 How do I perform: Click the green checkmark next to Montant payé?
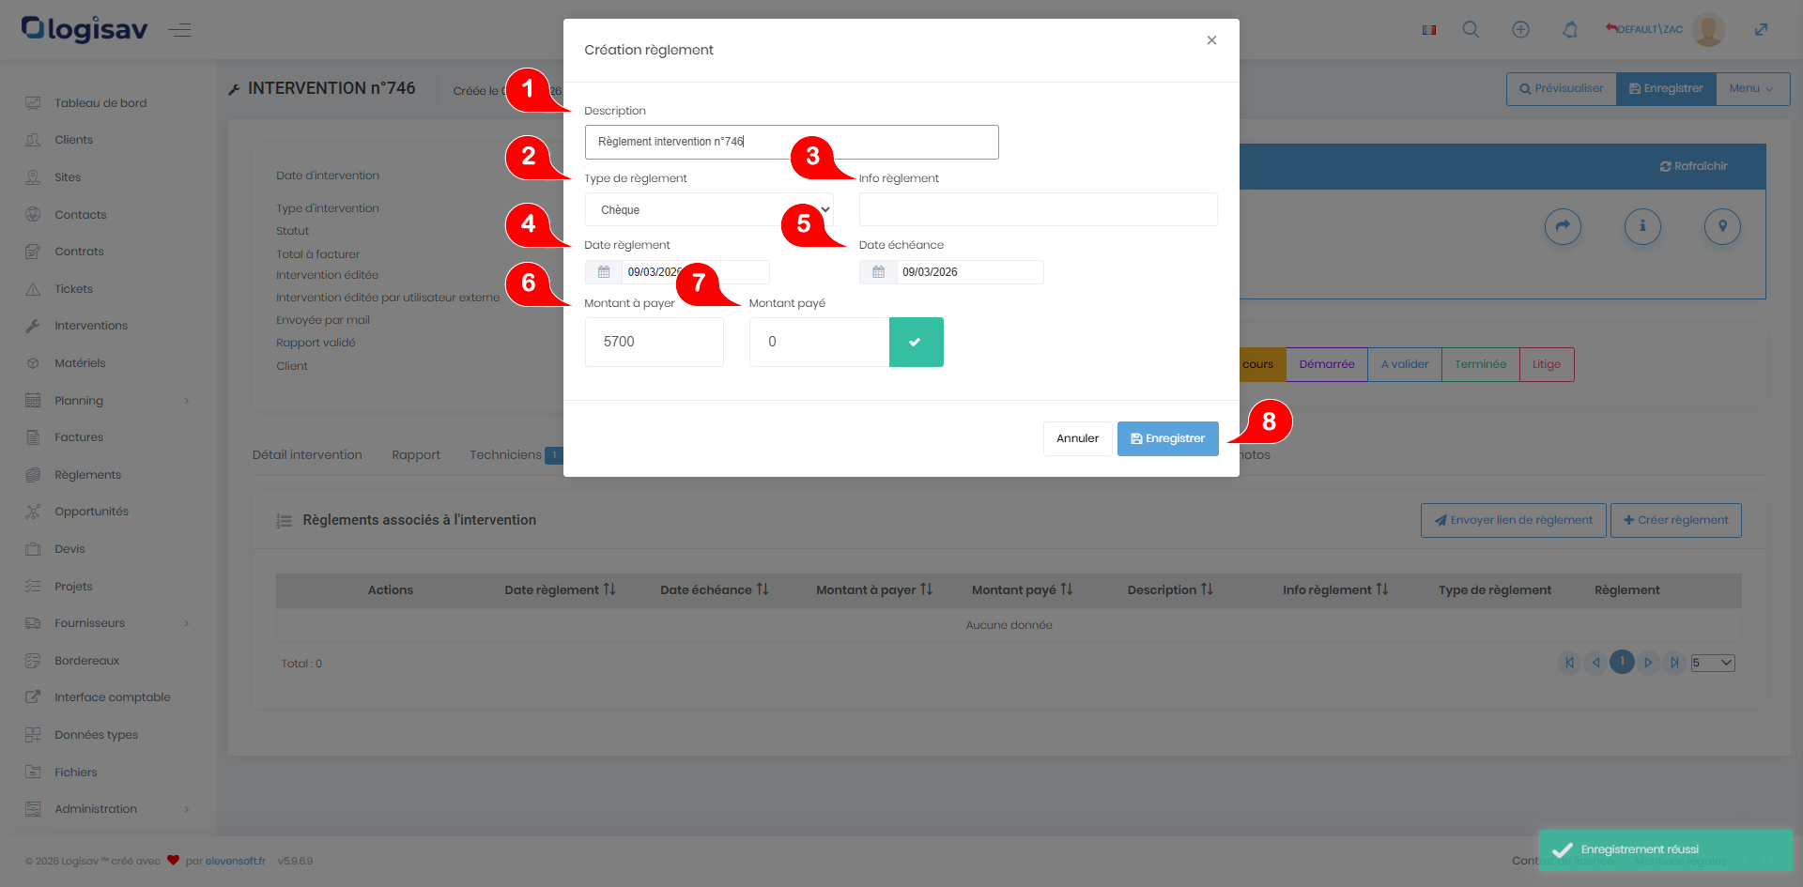916,342
